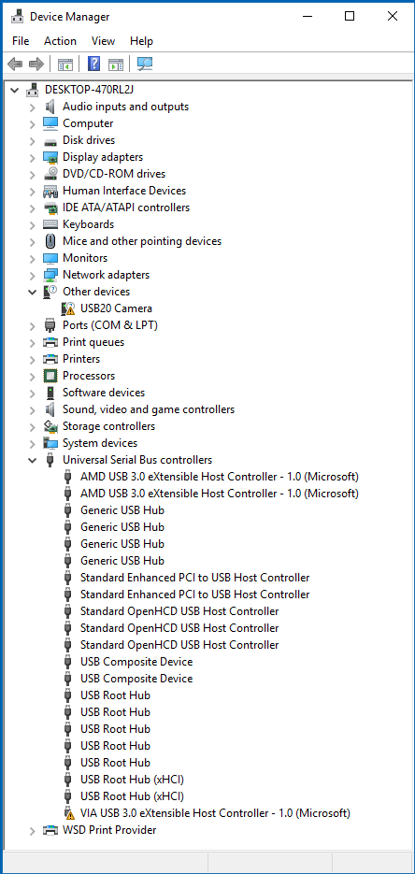The height and width of the screenshot is (874, 415).
Task: Expand the Keyboards category arrow
Action: (33, 224)
